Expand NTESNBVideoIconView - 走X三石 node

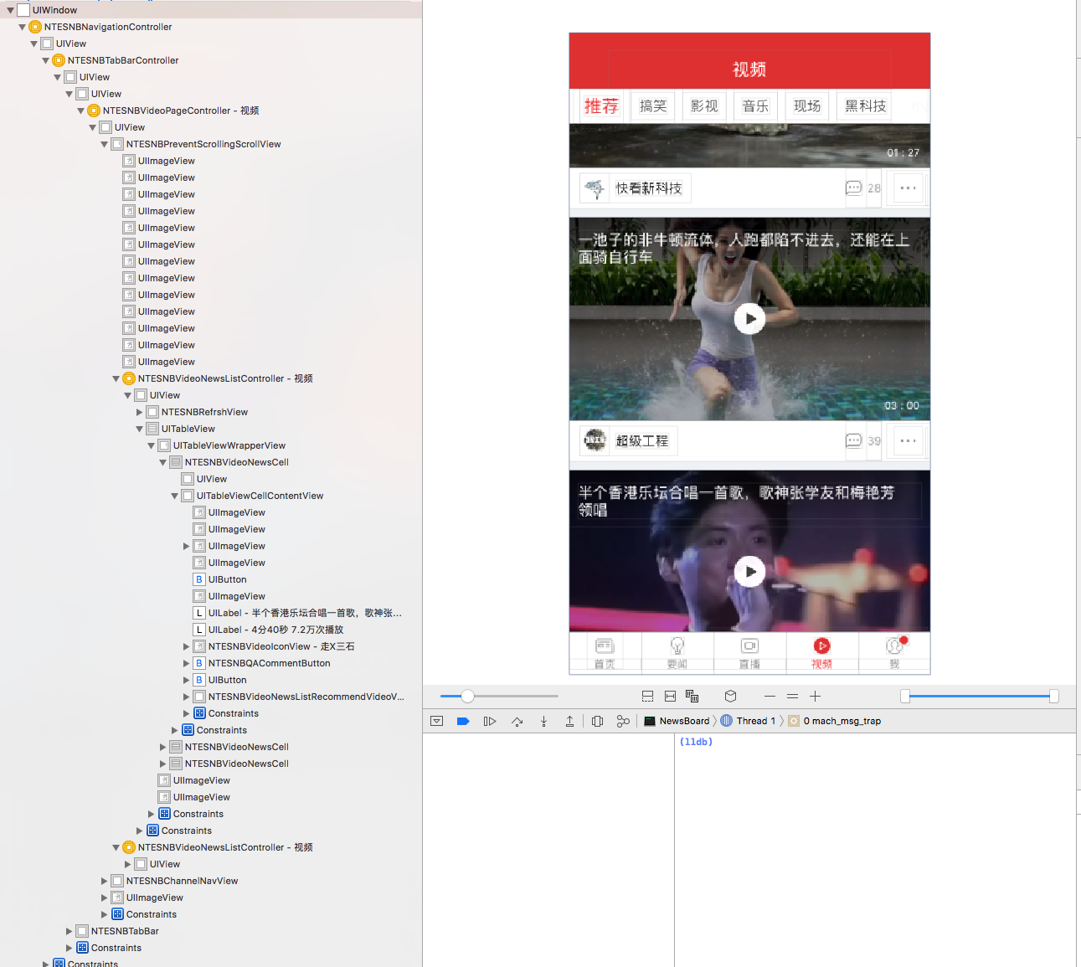click(186, 646)
